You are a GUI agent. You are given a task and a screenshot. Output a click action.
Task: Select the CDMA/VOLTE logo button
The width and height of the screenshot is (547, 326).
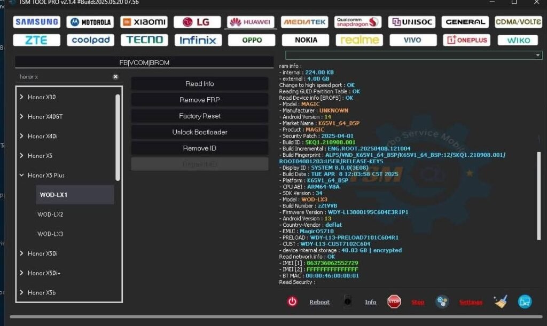point(518,22)
